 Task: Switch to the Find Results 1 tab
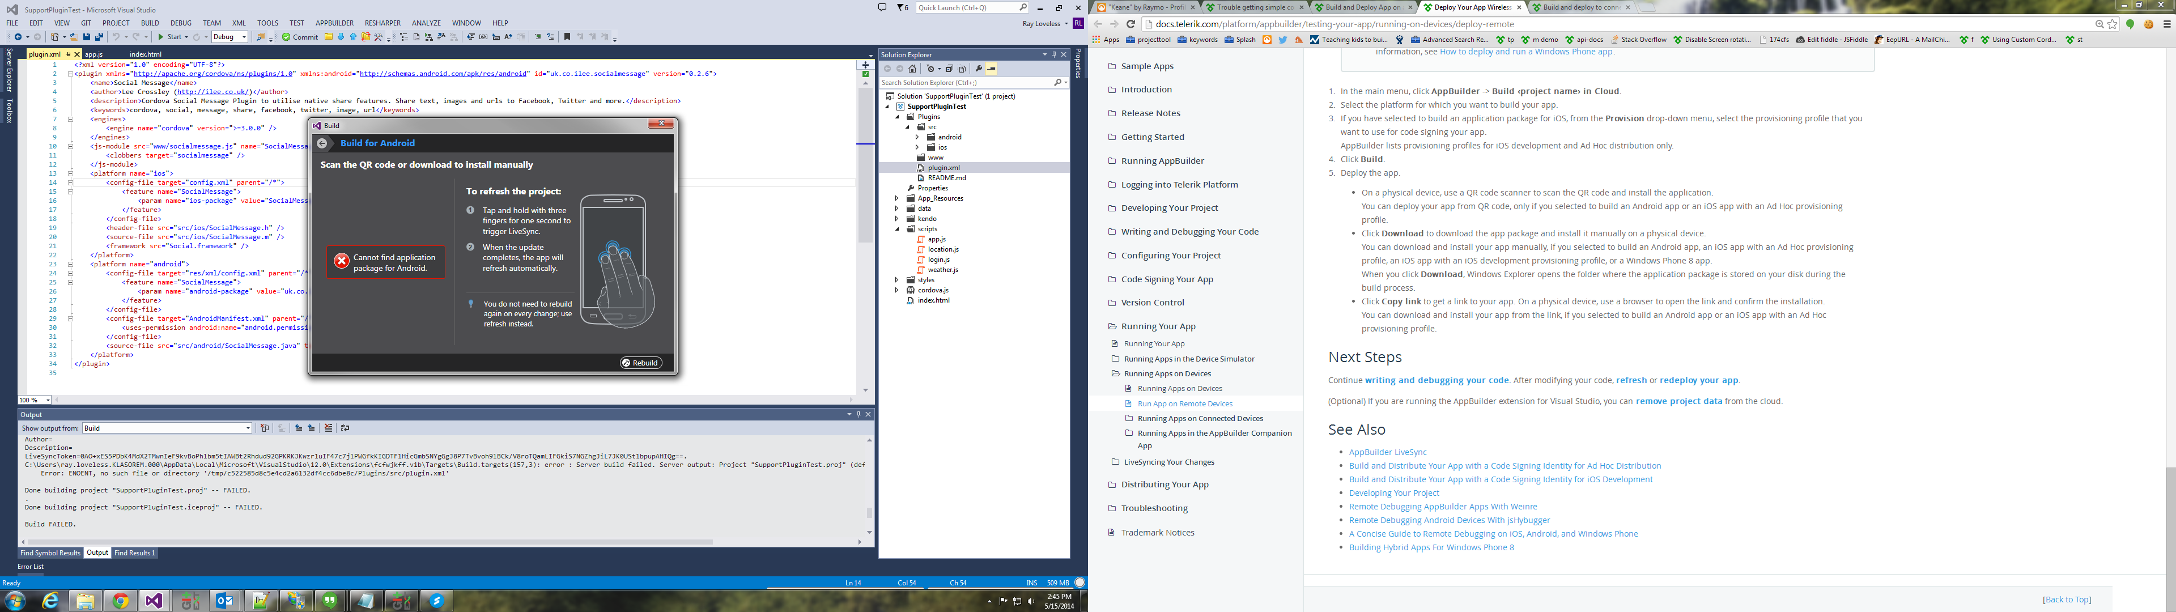pyautogui.click(x=134, y=553)
